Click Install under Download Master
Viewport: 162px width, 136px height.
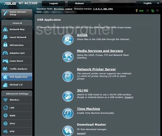pyautogui.click(x=81, y=134)
